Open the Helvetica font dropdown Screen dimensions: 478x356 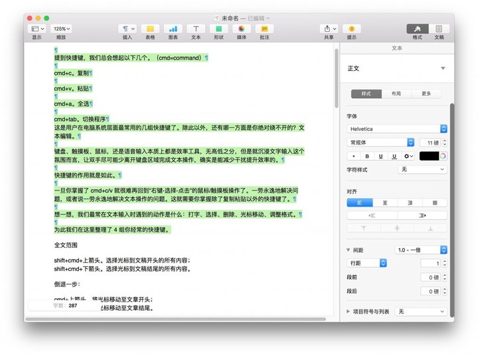[x=397, y=129]
